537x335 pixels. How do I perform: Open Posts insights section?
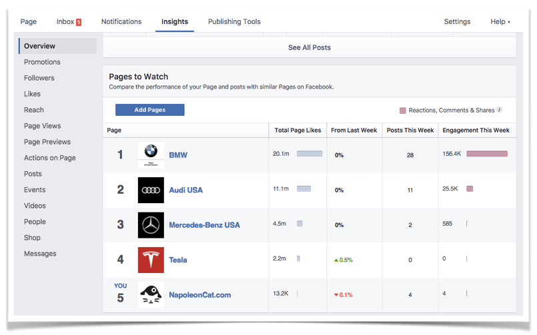[x=33, y=174]
